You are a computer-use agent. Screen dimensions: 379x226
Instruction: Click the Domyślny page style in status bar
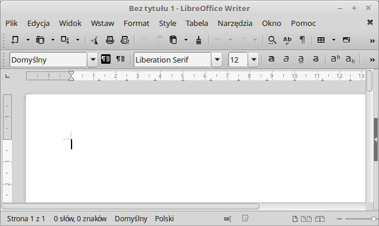(x=131, y=219)
